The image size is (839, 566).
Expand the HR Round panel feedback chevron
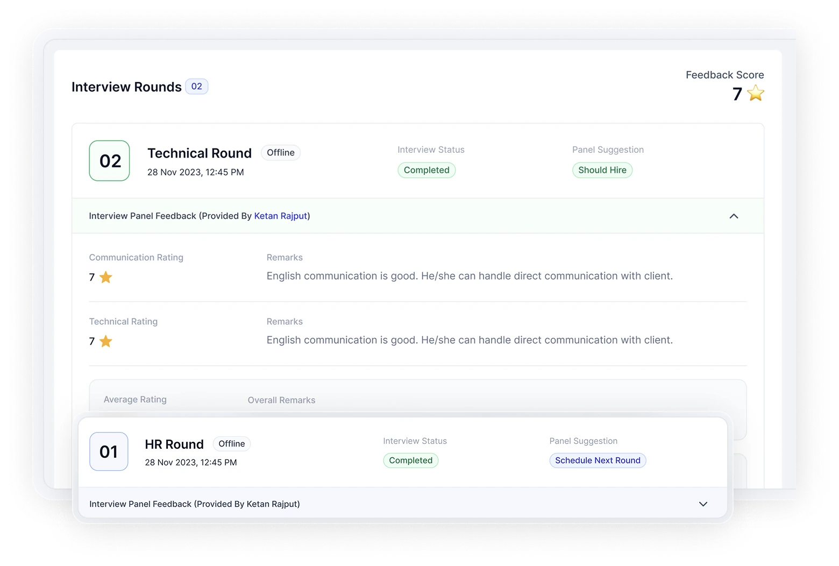(x=703, y=504)
